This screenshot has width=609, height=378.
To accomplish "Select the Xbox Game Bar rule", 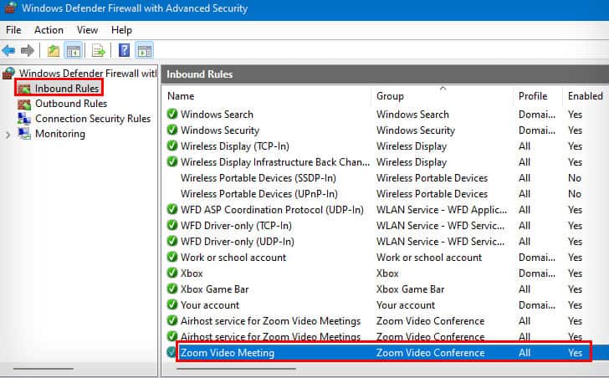I will click(215, 289).
